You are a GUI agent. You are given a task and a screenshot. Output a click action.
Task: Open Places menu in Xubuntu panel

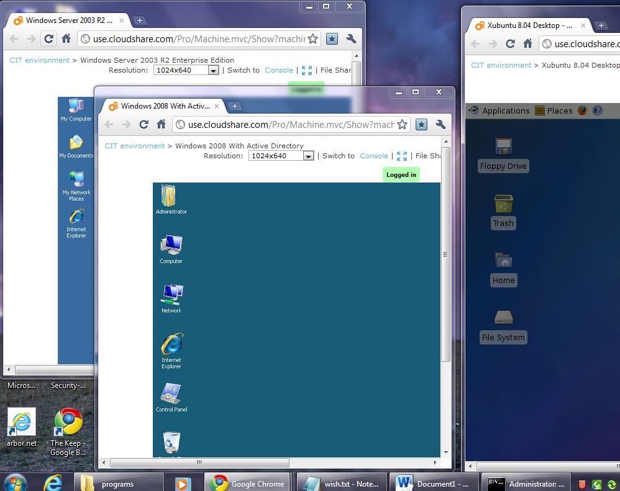[x=554, y=110]
